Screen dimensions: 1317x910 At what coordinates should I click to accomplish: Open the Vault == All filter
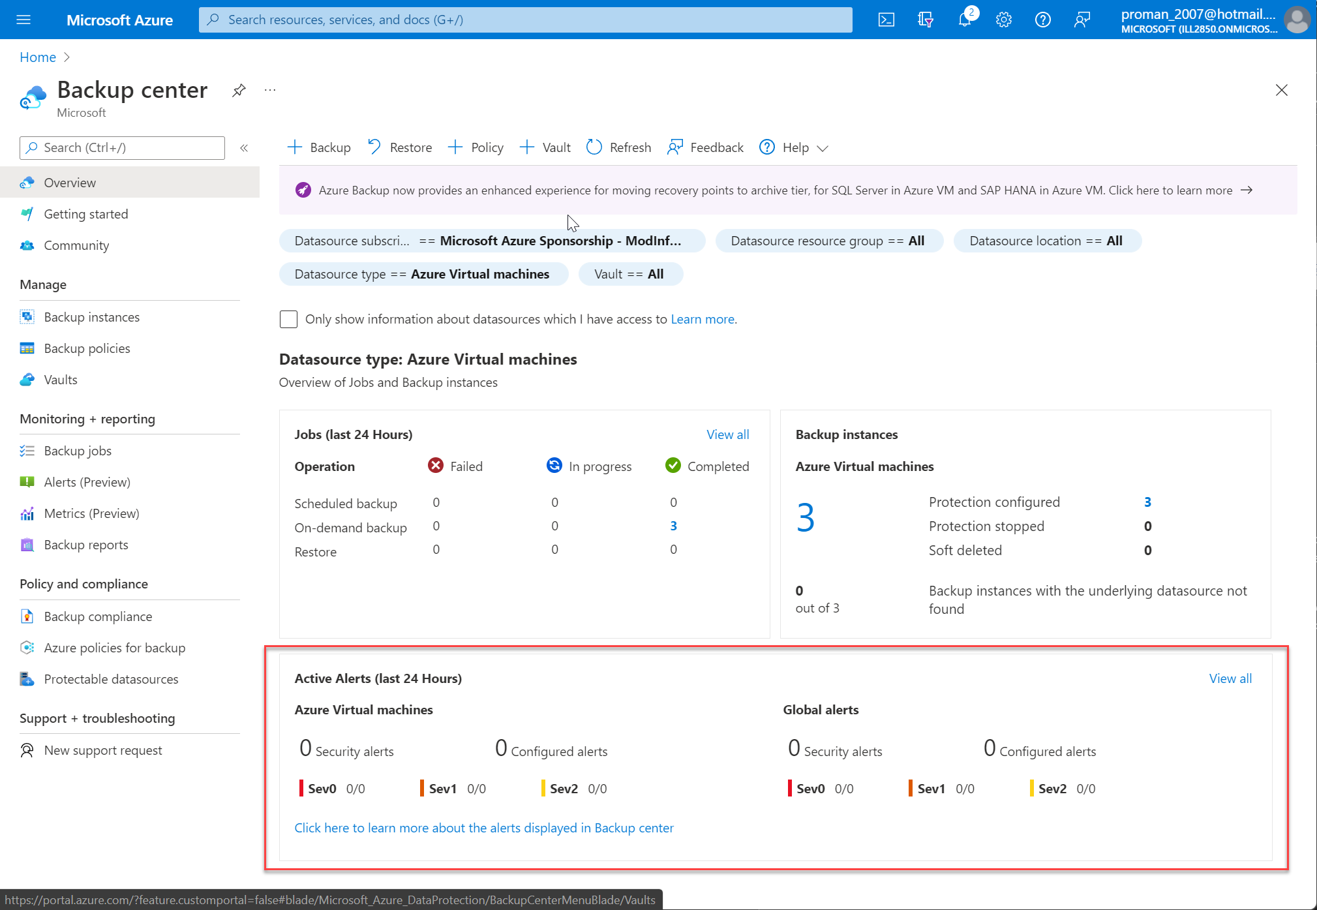[629, 274]
